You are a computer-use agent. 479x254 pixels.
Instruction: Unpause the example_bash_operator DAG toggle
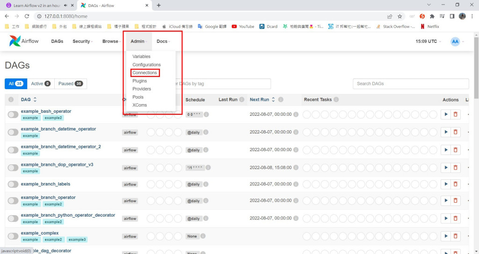(x=13, y=114)
